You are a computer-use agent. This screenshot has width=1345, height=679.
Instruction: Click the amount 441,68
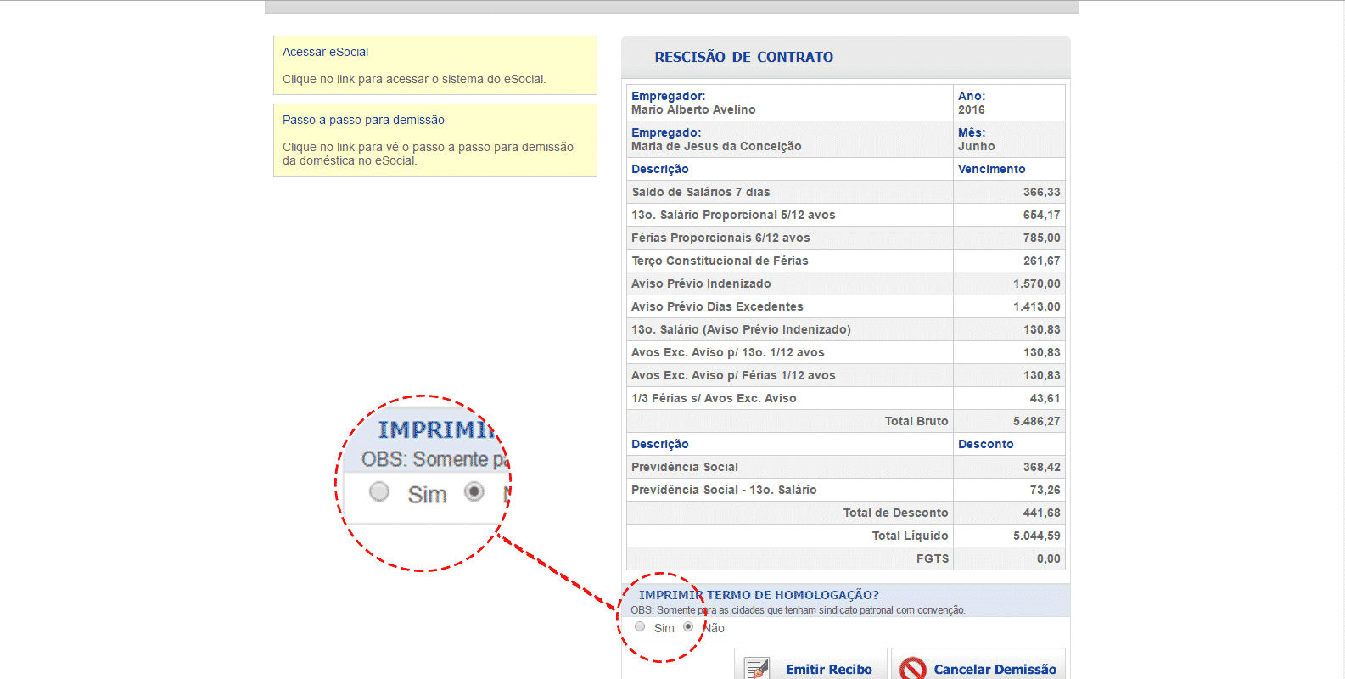[x=1041, y=513]
